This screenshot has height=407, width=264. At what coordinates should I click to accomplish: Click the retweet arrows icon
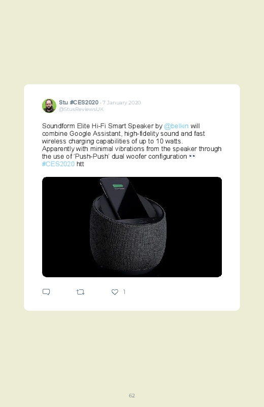click(80, 292)
